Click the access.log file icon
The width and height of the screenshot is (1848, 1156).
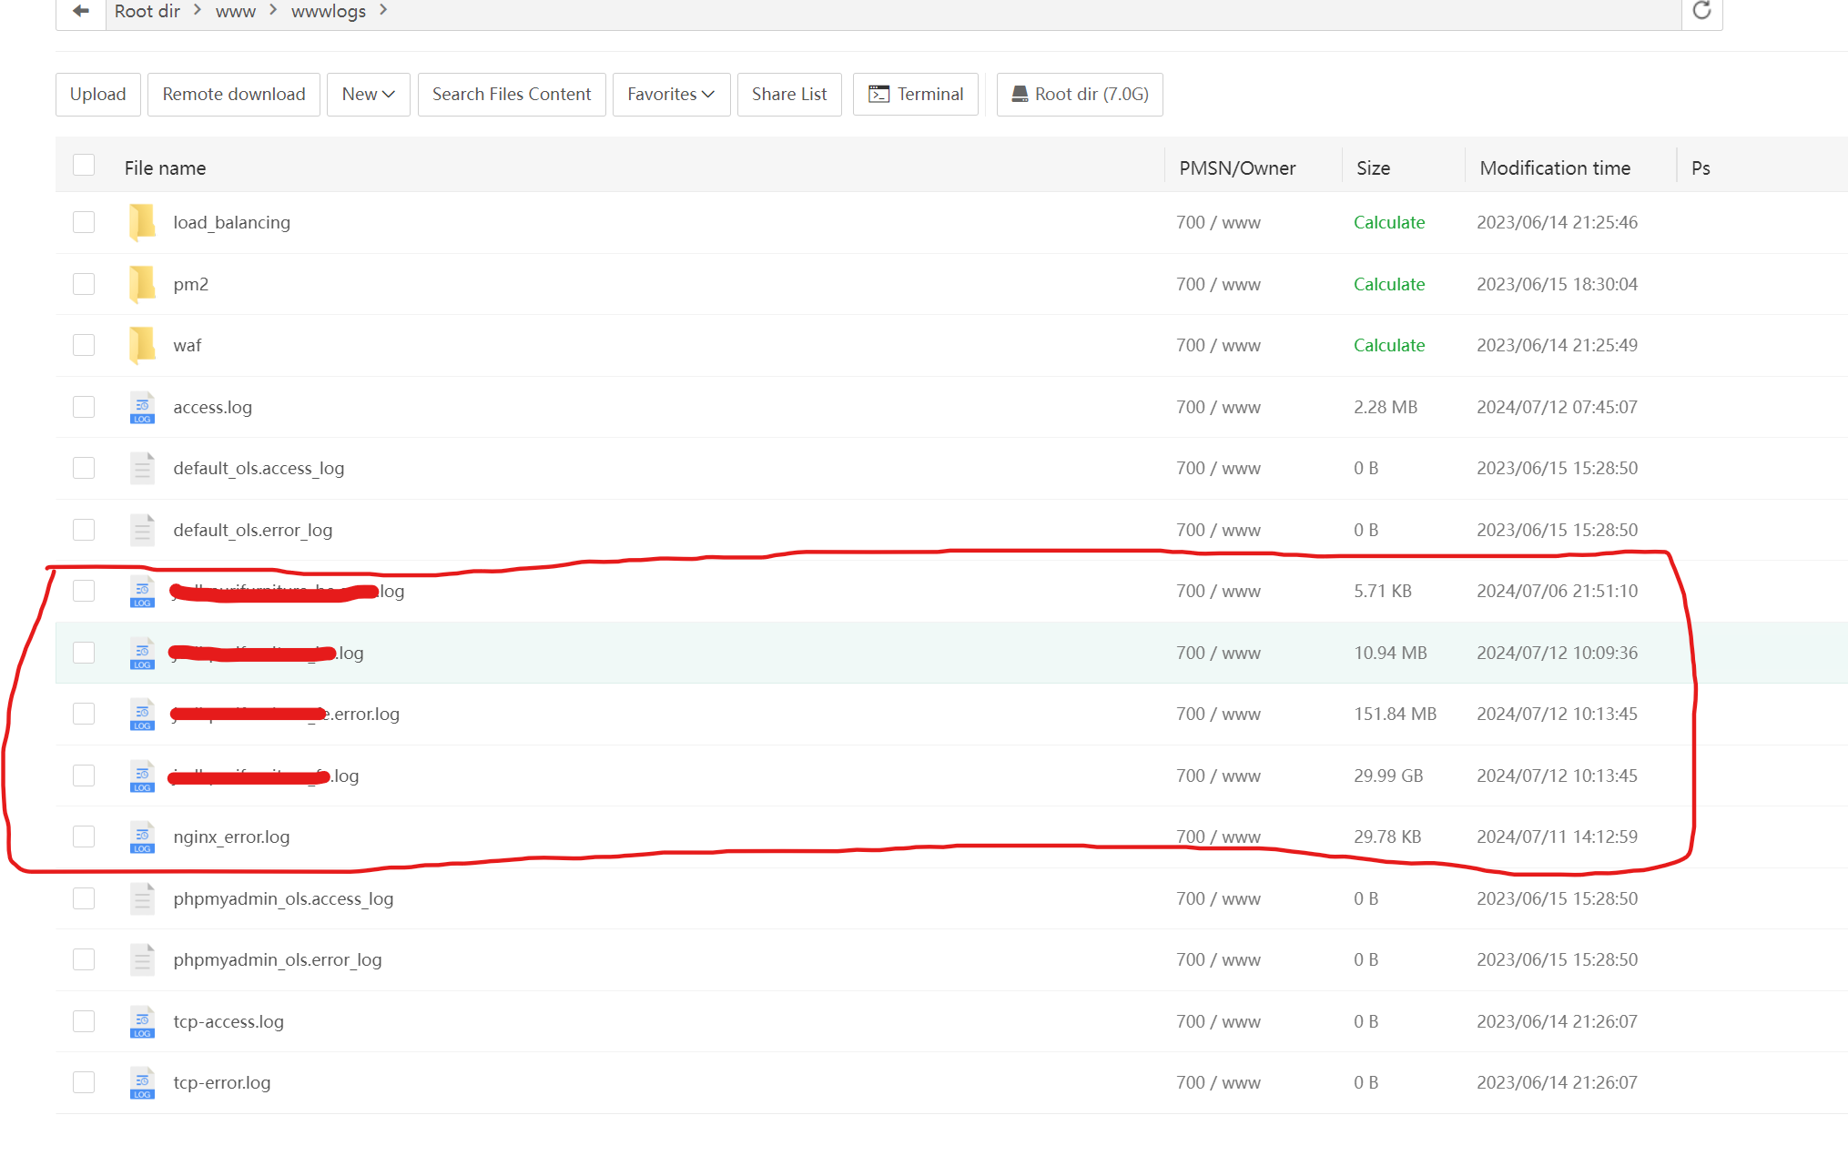pyautogui.click(x=142, y=408)
